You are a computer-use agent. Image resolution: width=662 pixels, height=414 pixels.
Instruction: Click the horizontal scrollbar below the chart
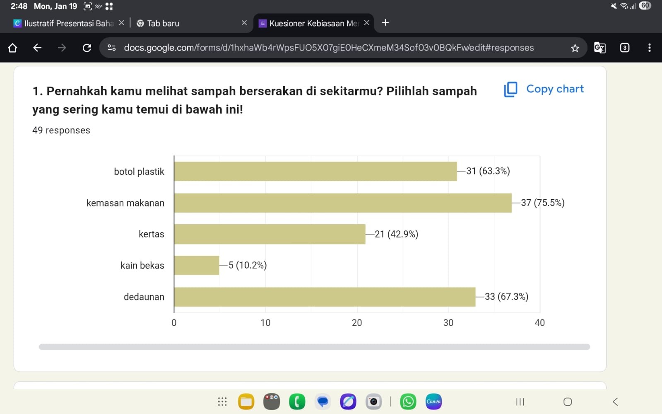314,347
